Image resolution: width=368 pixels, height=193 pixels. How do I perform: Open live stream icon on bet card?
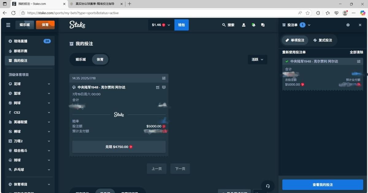coord(164,87)
